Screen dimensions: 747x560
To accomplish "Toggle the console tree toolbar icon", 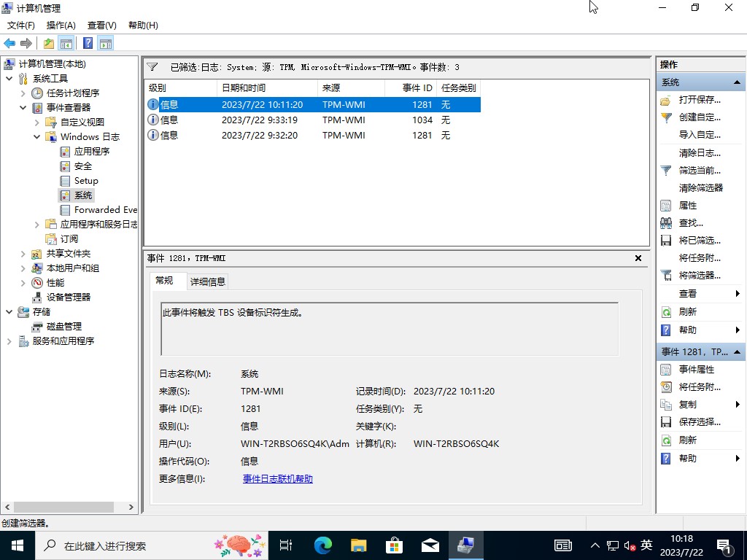I will (66, 43).
